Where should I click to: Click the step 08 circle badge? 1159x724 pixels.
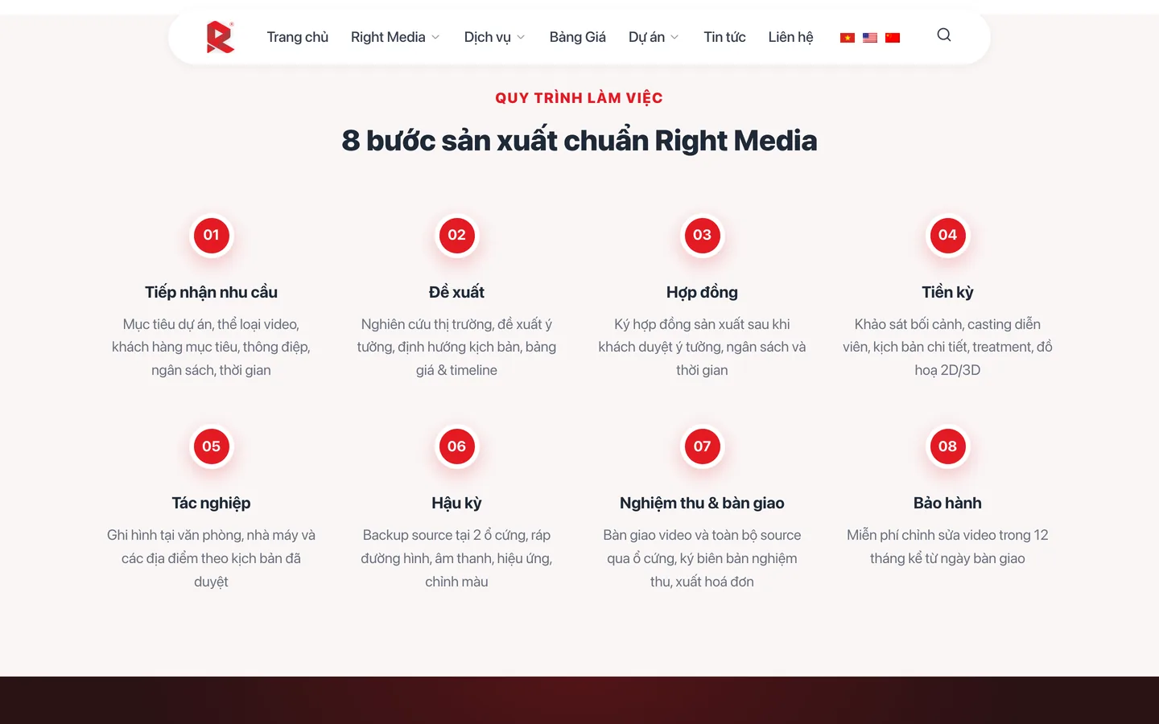tap(947, 446)
